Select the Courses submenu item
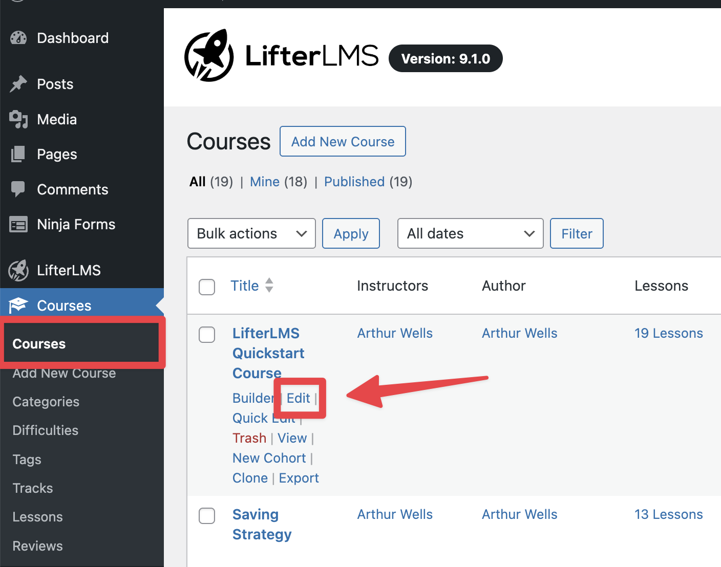 pyautogui.click(x=39, y=344)
